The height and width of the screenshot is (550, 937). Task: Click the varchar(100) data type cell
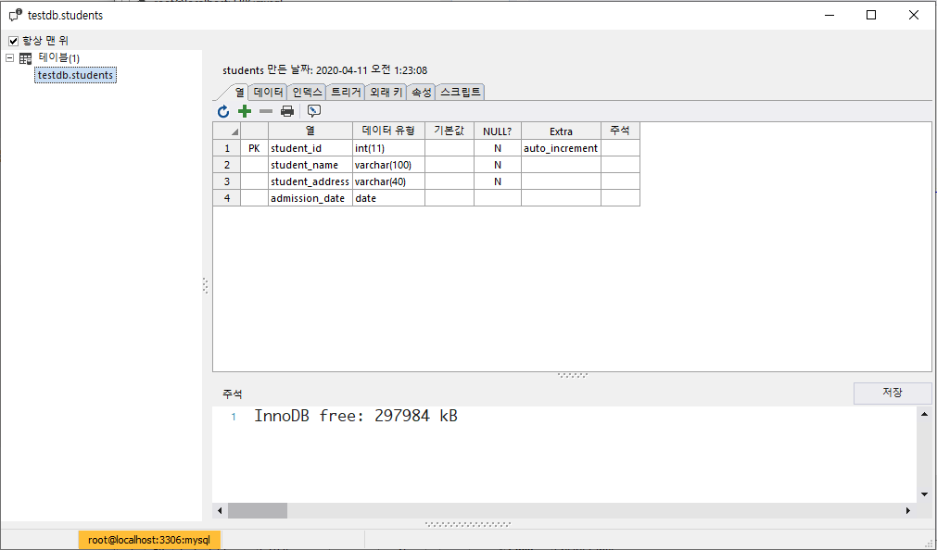pyautogui.click(x=388, y=165)
